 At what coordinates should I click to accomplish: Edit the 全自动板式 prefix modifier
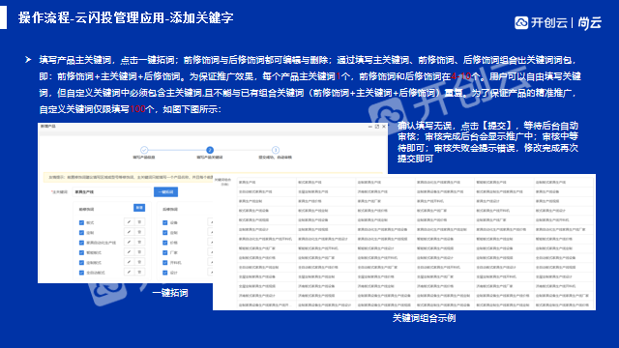[129, 273]
